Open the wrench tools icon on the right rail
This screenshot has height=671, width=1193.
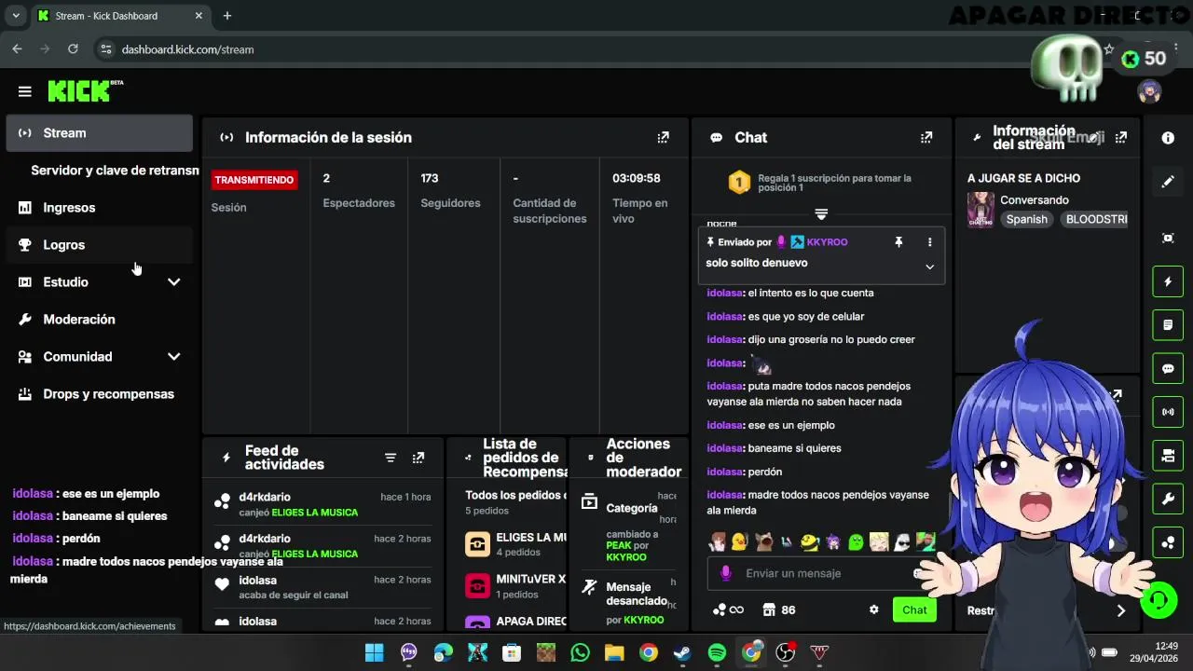tap(1168, 499)
